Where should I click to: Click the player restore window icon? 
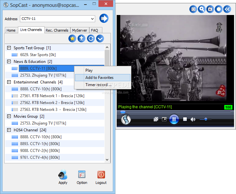(x=156, y=119)
